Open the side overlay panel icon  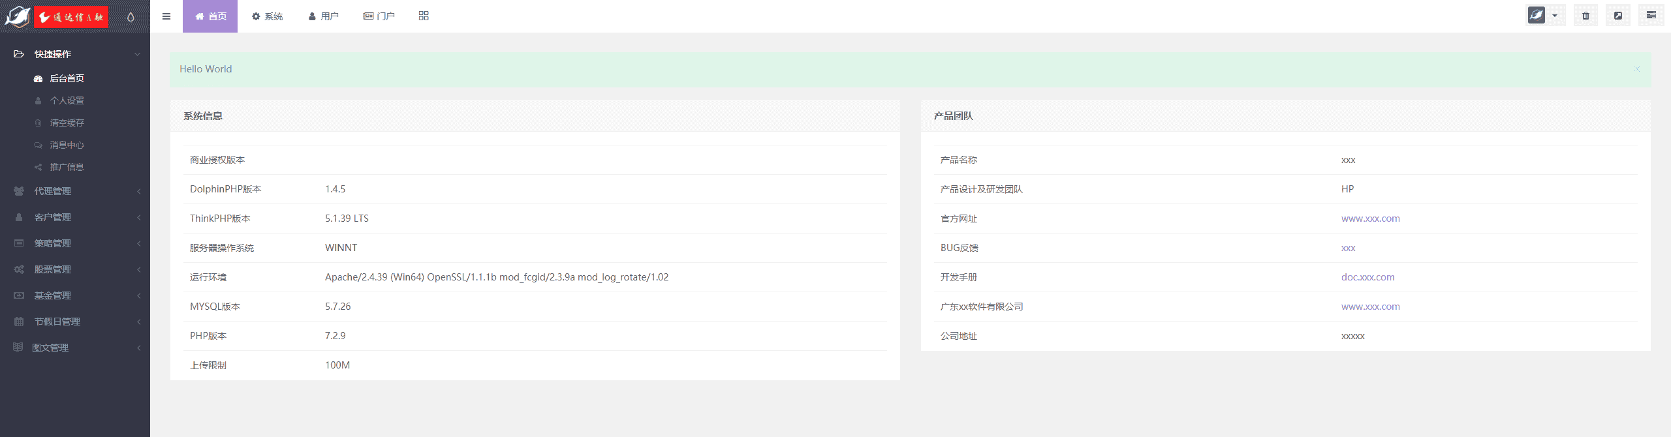[x=1651, y=15]
